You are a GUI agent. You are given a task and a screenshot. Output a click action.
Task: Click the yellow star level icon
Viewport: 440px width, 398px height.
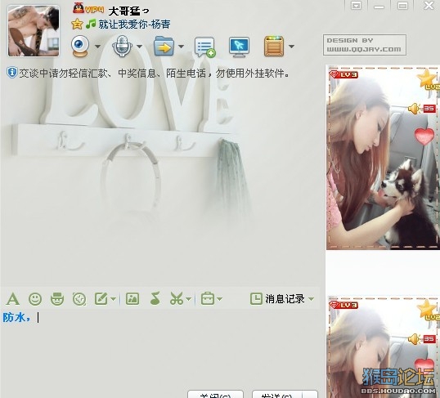(x=77, y=25)
